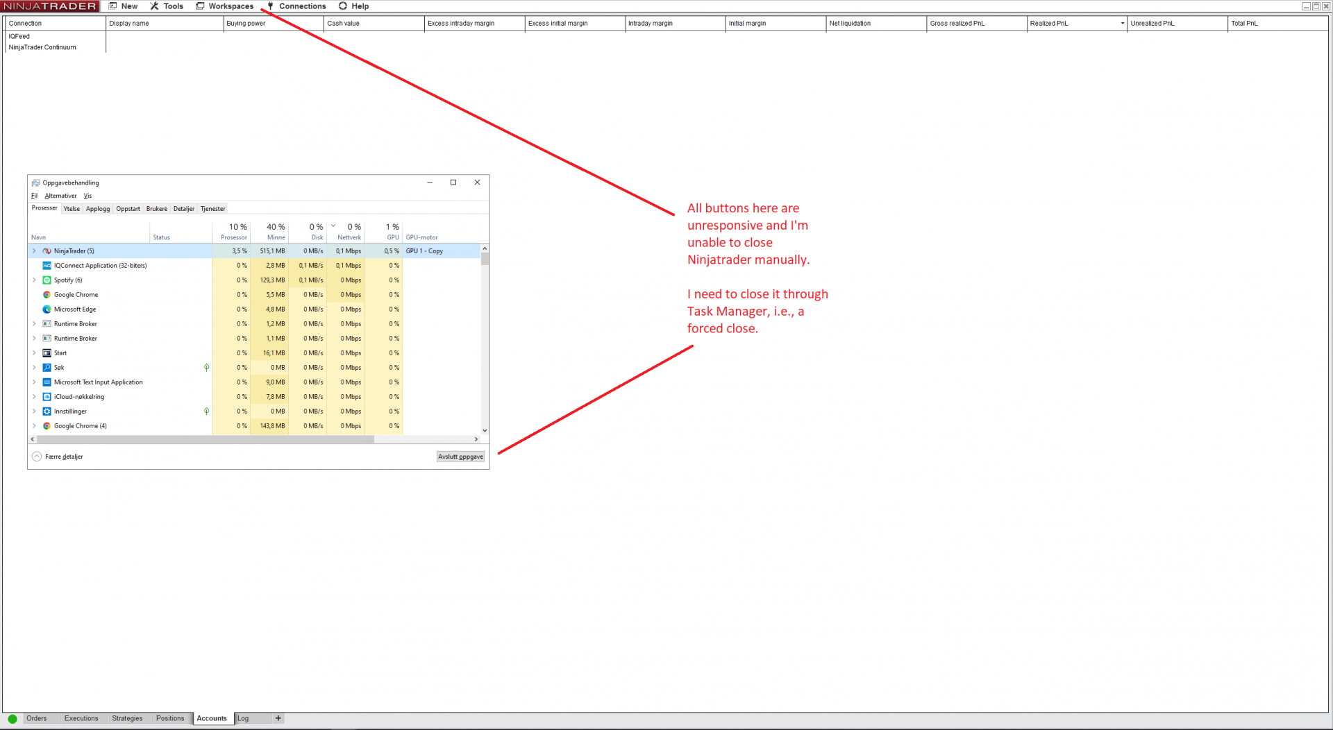
Task: Switch to the Ytelse tab
Action: click(72, 209)
